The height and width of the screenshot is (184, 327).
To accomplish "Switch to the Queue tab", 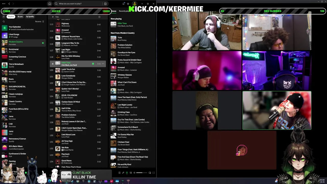I will coord(114,11).
